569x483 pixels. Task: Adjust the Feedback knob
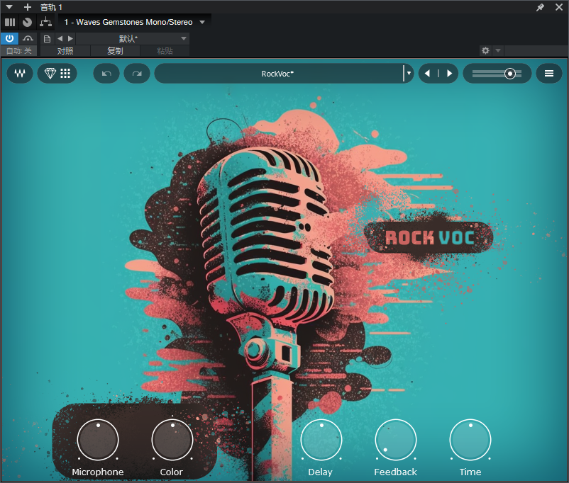point(396,440)
